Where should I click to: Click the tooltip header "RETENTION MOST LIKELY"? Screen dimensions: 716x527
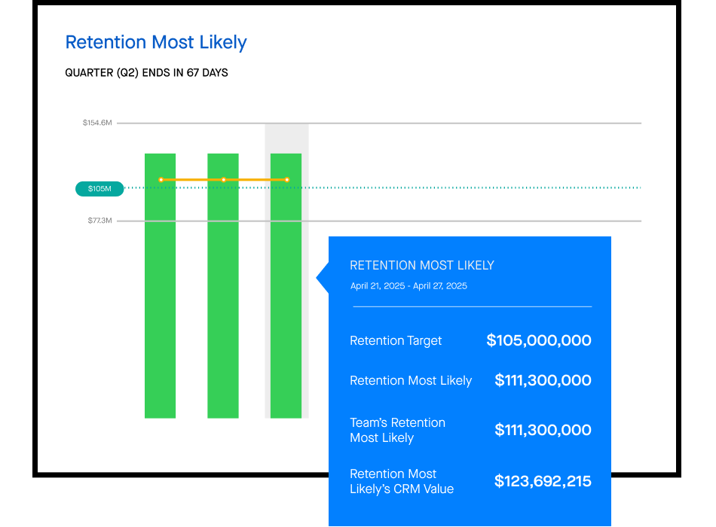tap(422, 266)
